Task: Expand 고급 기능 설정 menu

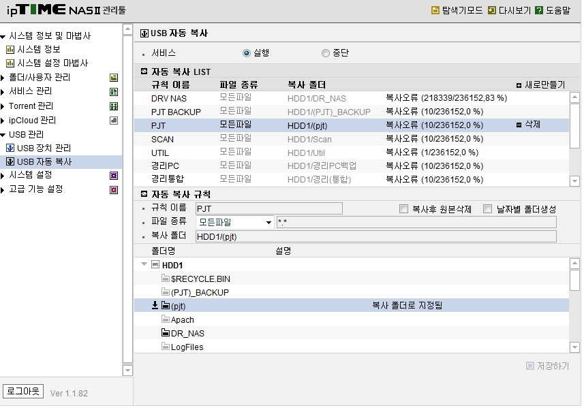Action: [x=3, y=190]
